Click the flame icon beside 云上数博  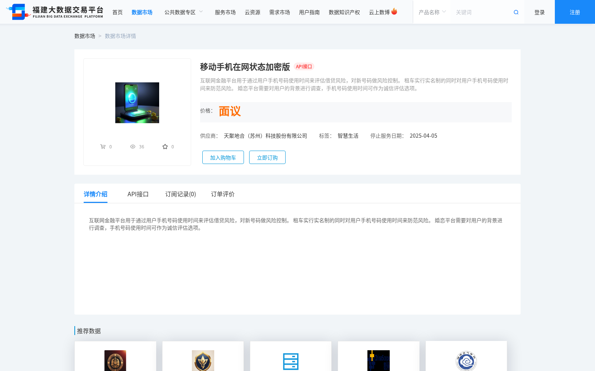(394, 12)
